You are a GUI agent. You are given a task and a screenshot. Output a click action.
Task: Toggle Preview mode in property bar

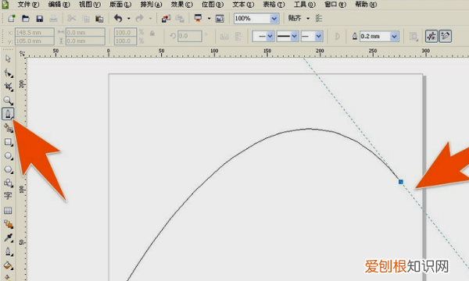click(x=431, y=36)
